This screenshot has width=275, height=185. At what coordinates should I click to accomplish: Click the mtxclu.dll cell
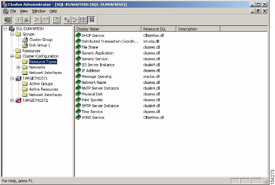(x=151, y=41)
